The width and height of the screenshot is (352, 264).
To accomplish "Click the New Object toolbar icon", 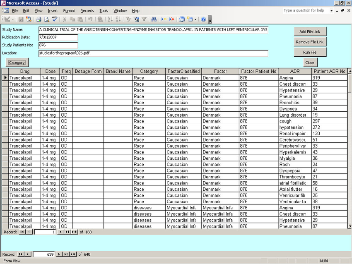I will click(190, 19).
